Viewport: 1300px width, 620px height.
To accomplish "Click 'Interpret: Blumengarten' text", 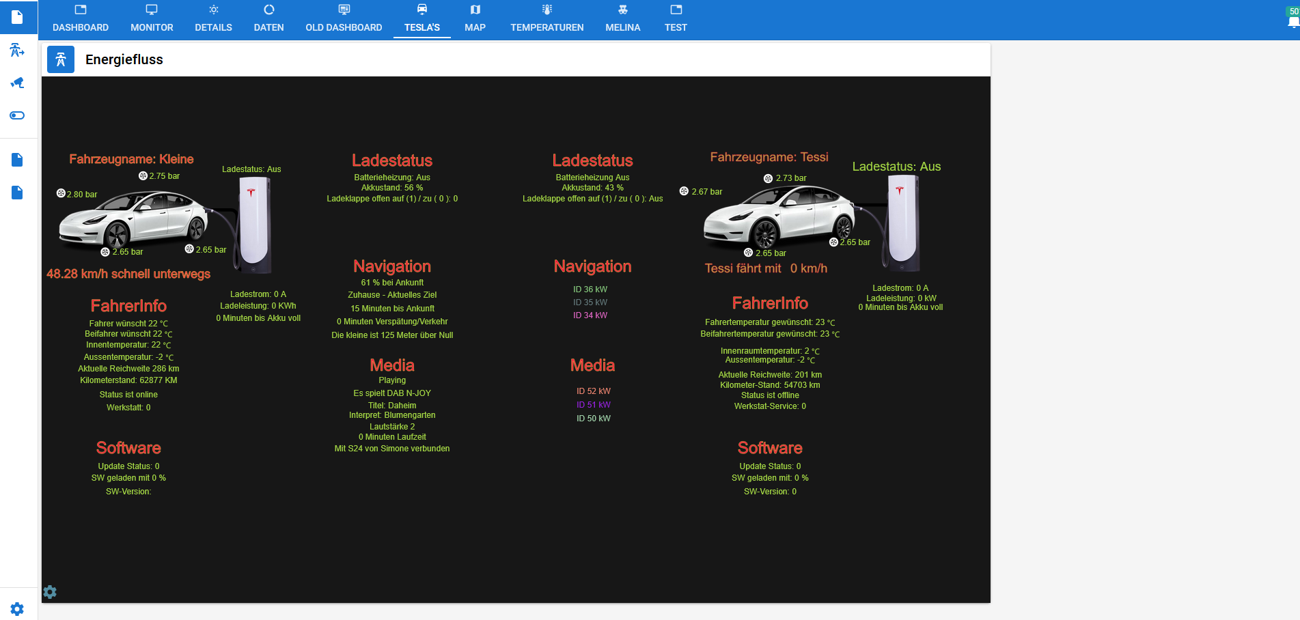I will 392,415.
